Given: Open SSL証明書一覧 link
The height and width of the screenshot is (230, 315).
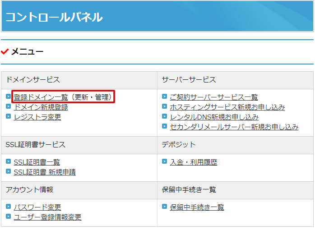Looking at the screenshot, I should coord(37,162).
